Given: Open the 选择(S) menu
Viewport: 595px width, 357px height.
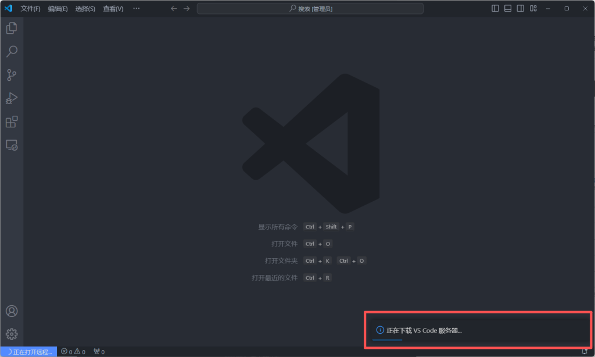Looking at the screenshot, I should coord(85,9).
